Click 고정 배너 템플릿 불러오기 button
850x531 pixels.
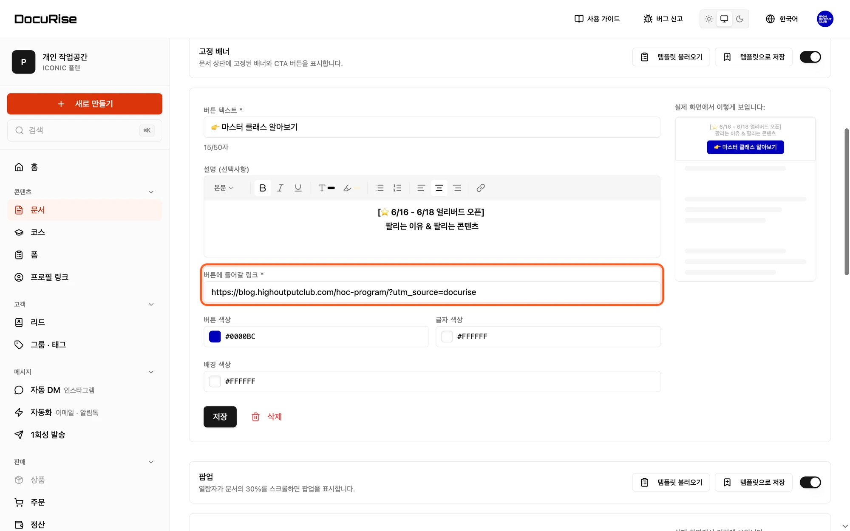[671, 57]
